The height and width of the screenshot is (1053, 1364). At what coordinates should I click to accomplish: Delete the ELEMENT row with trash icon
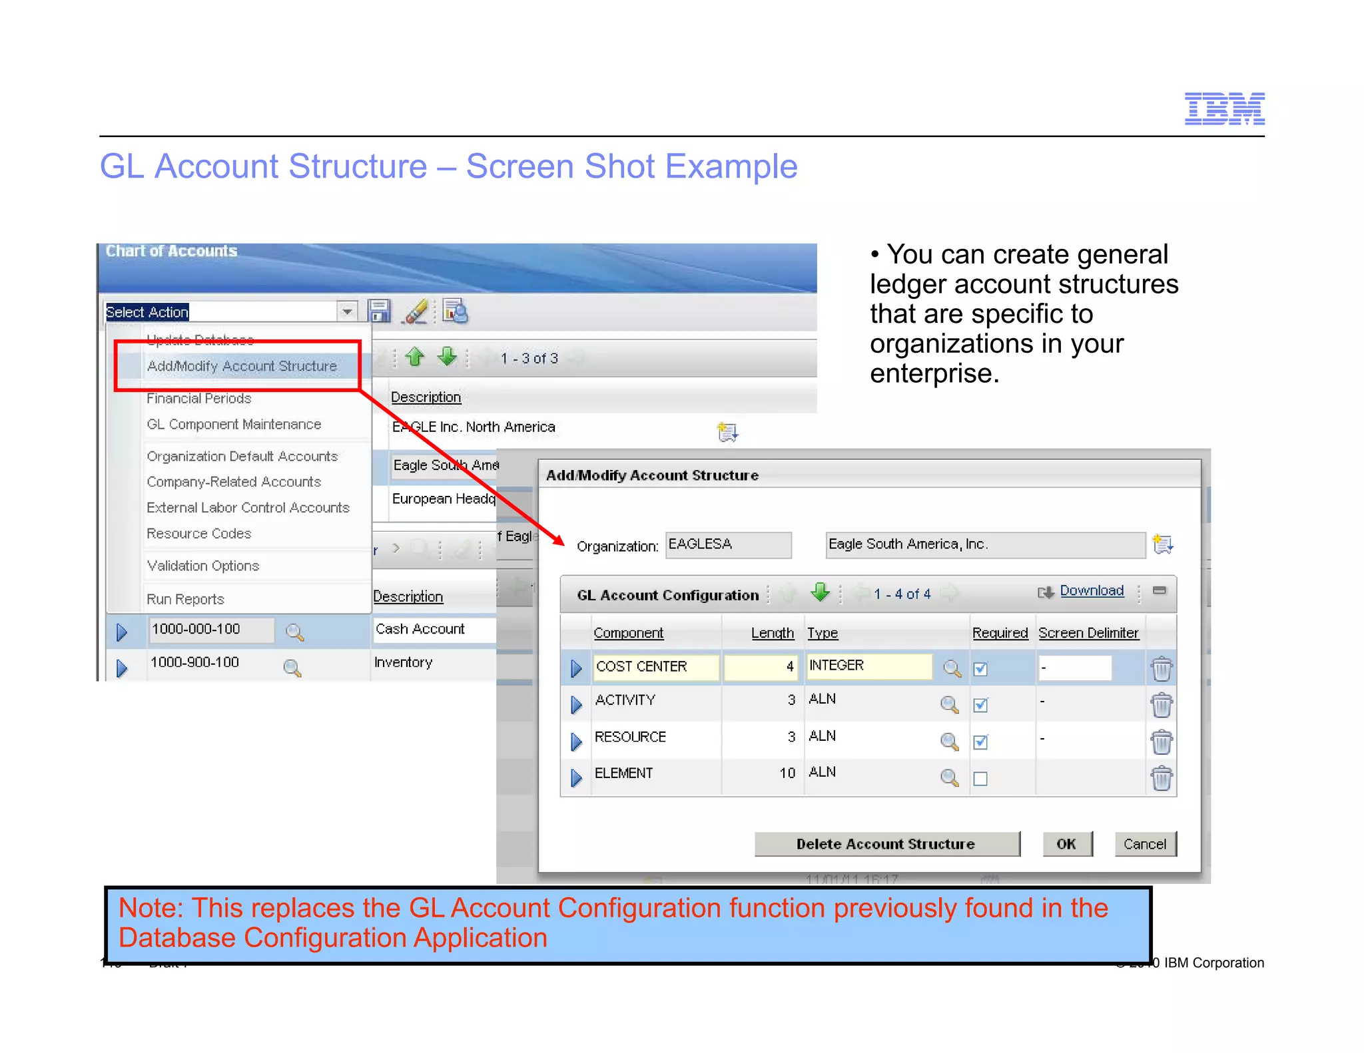tap(1162, 778)
